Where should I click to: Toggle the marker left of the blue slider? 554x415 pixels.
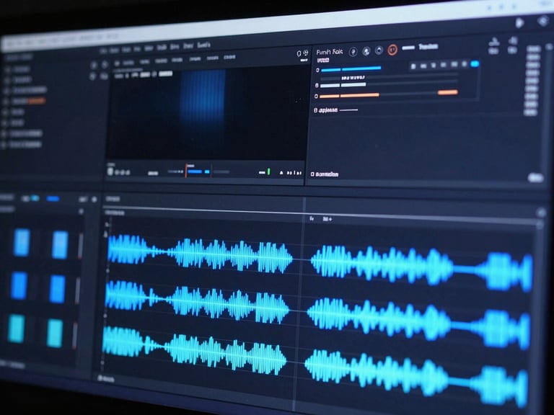[317, 70]
